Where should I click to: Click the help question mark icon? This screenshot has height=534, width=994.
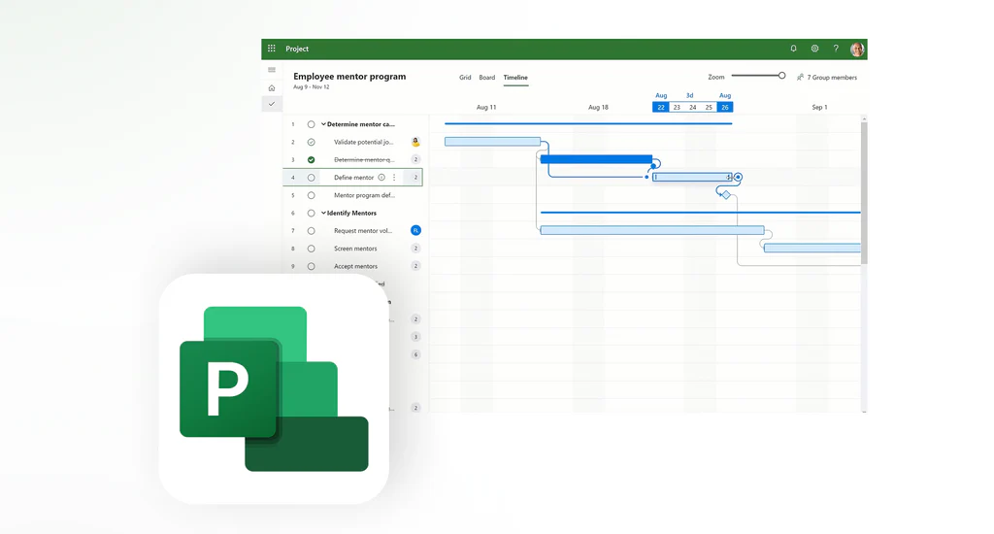pyautogui.click(x=836, y=49)
